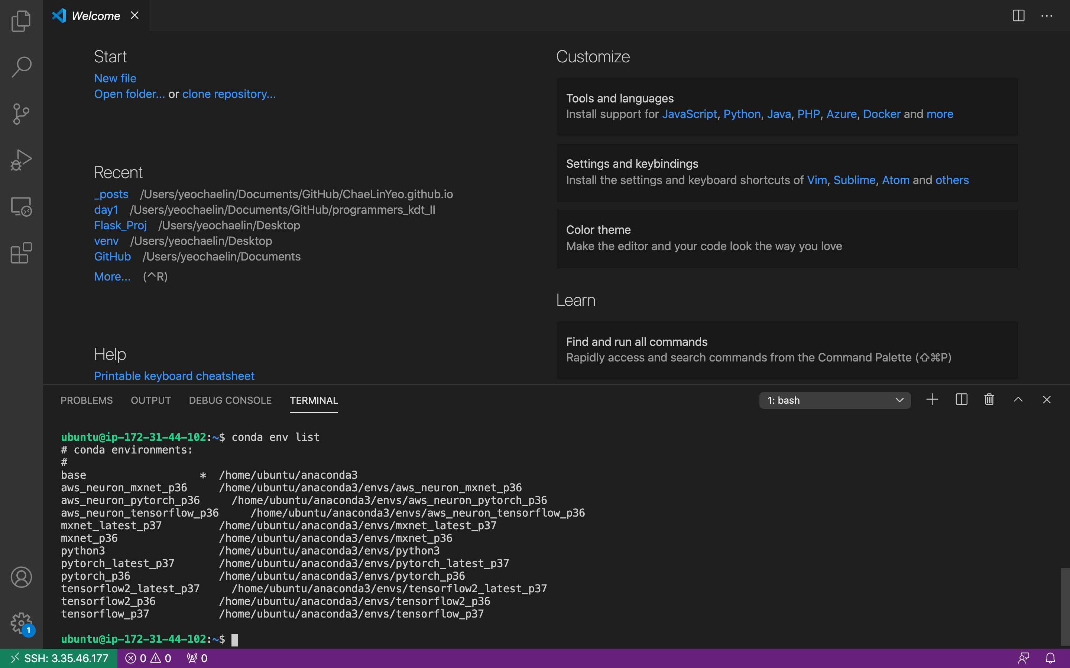Select the TERMINAL panel tab
The image size is (1070, 668).
(x=314, y=400)
